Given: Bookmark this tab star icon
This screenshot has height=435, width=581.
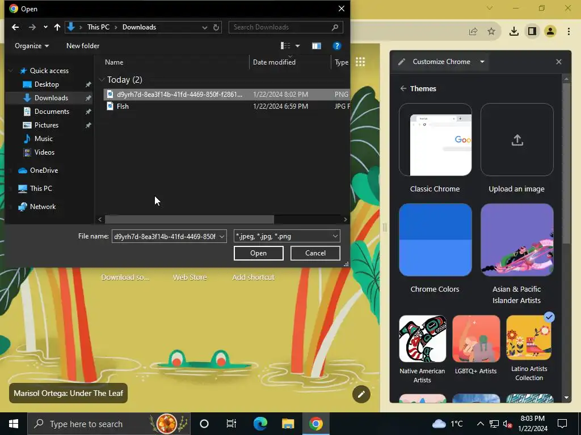Looking at the screenshot, I should pyautogui.click(x=491, y=32).
